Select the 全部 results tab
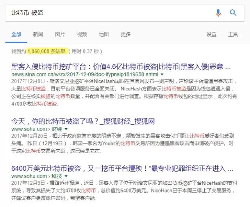 point(16,34)
